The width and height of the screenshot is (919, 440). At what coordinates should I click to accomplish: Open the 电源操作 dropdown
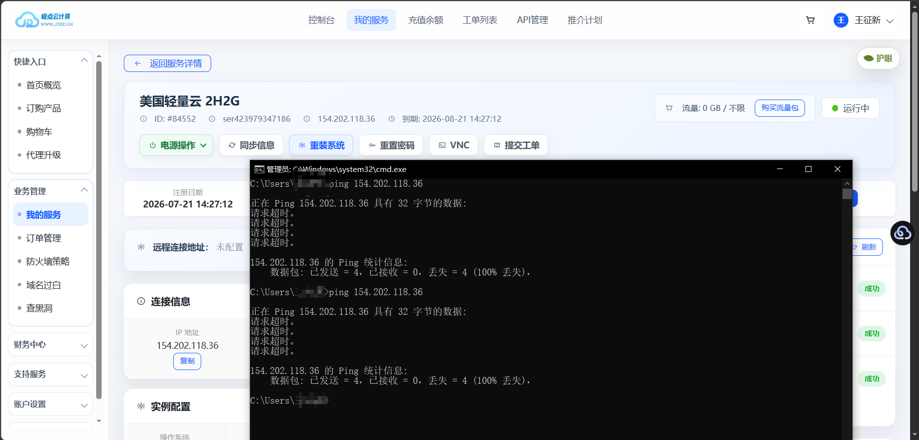[x=177, y=145]
